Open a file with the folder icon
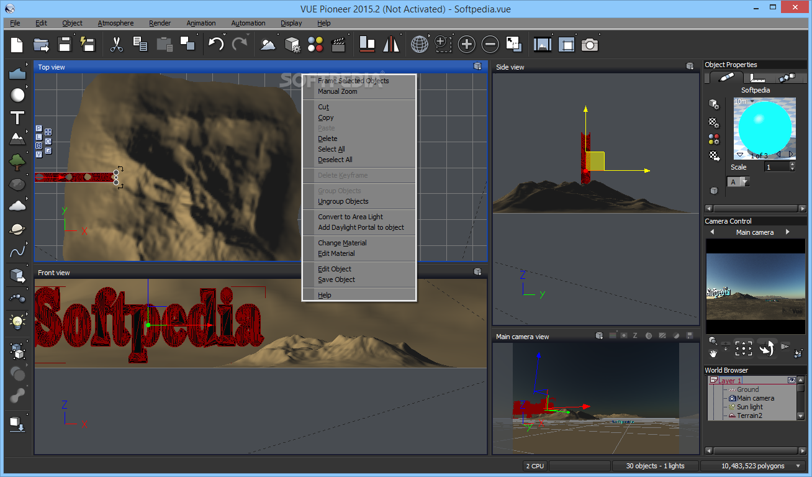The image size is (812, 477). [41, 44]
